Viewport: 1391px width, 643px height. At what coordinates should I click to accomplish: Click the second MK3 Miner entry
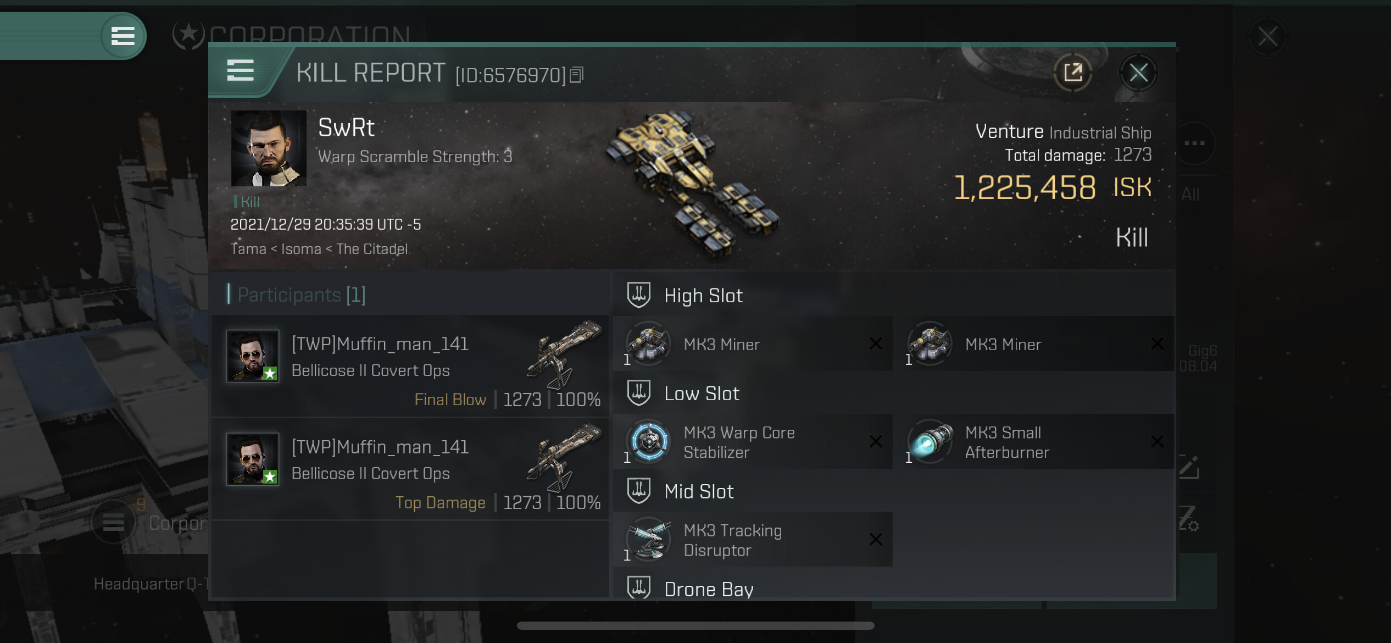1034,344
